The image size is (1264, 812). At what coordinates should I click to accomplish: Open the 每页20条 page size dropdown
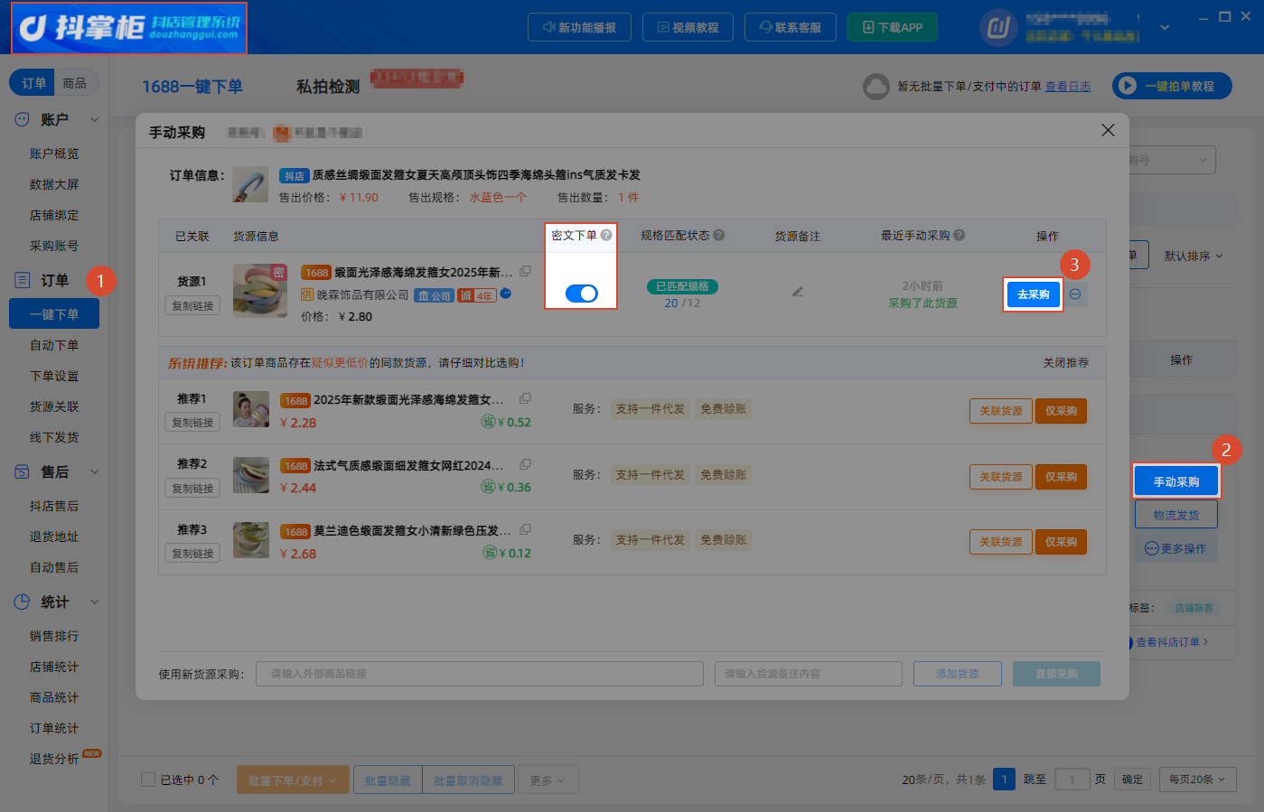pos(1197,779)
